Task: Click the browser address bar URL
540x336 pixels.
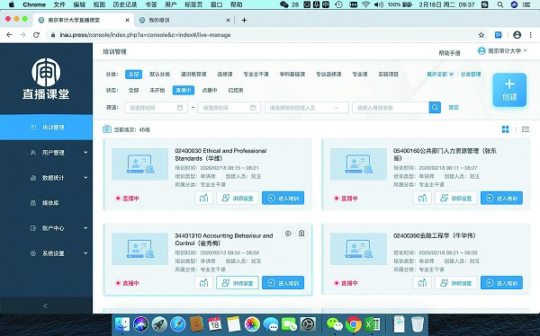Action: 145,35
